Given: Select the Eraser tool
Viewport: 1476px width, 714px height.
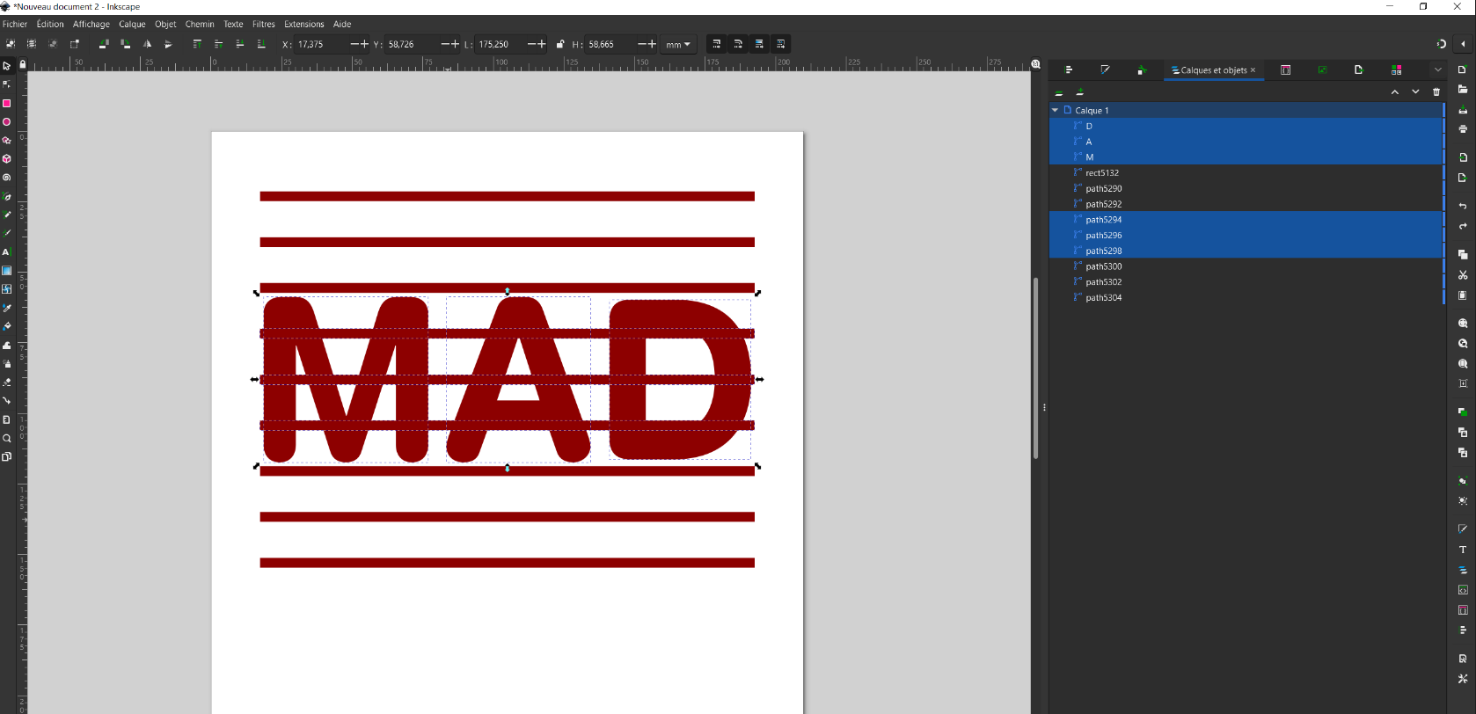Looking at the screenshot, I should 6,382.
